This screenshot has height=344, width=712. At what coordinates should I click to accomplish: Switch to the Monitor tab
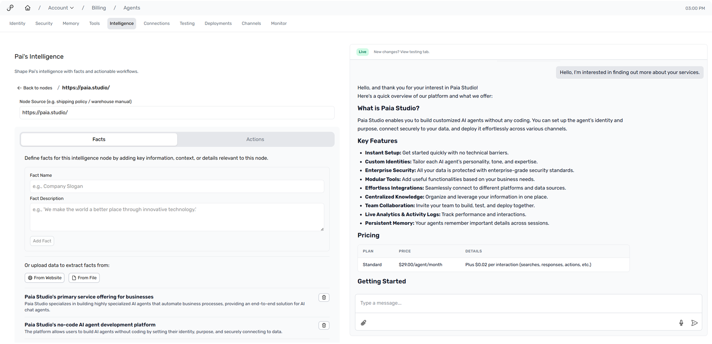tap(279, 23)
